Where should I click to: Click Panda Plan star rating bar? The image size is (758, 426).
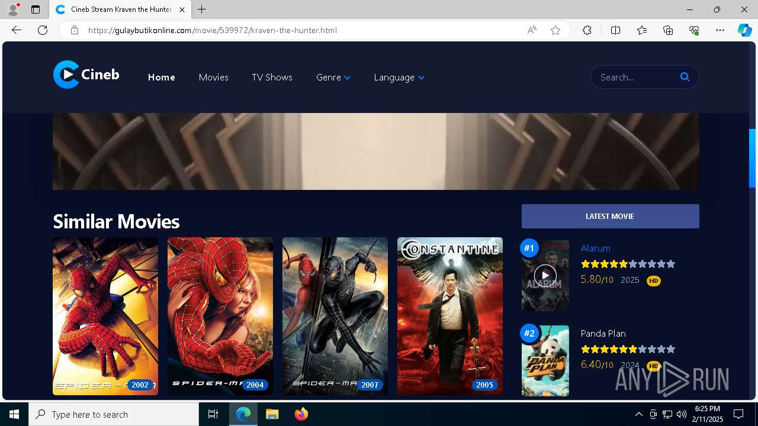pyautogui.click(x=628, y=349)
